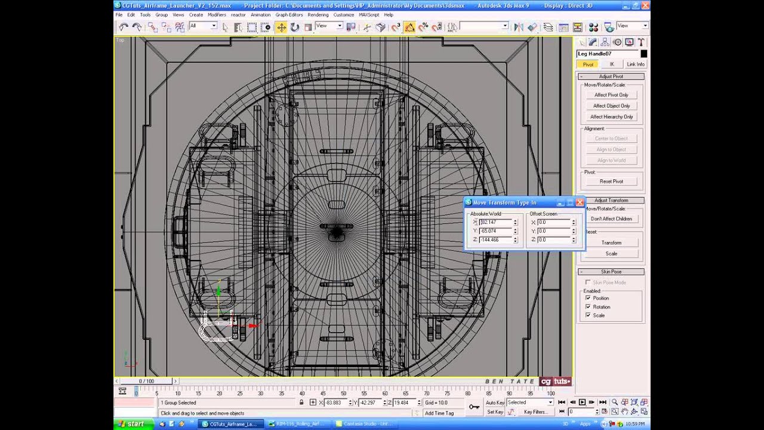This screenshot has width=764, height=430.
Task: Toggle the Percent Snap icon
Action: coord(423,27)
